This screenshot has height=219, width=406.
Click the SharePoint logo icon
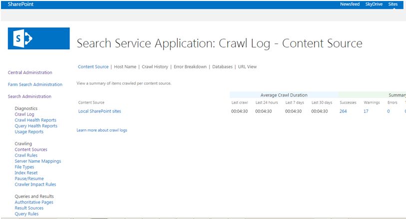[38, 38]
